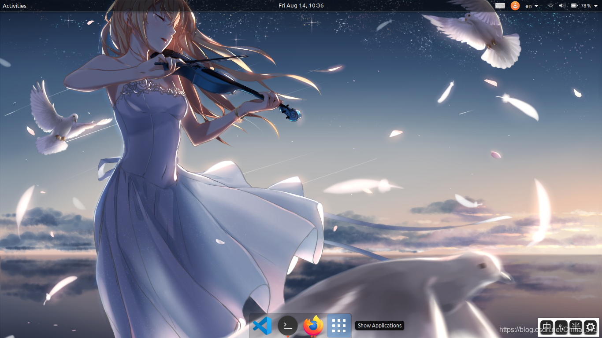Click the Wi-Fi status icon
The width and height of the screenshot is (602, 338).
coord(550,6)
